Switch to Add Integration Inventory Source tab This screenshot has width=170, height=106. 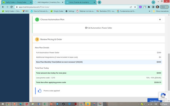click(x=49, y=2)
